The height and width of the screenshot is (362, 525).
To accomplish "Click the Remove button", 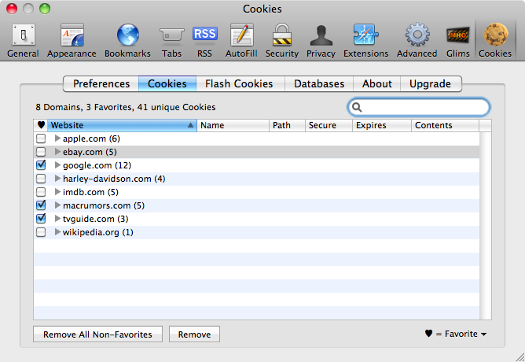I will pyautogui.click(x=194, y=334).
